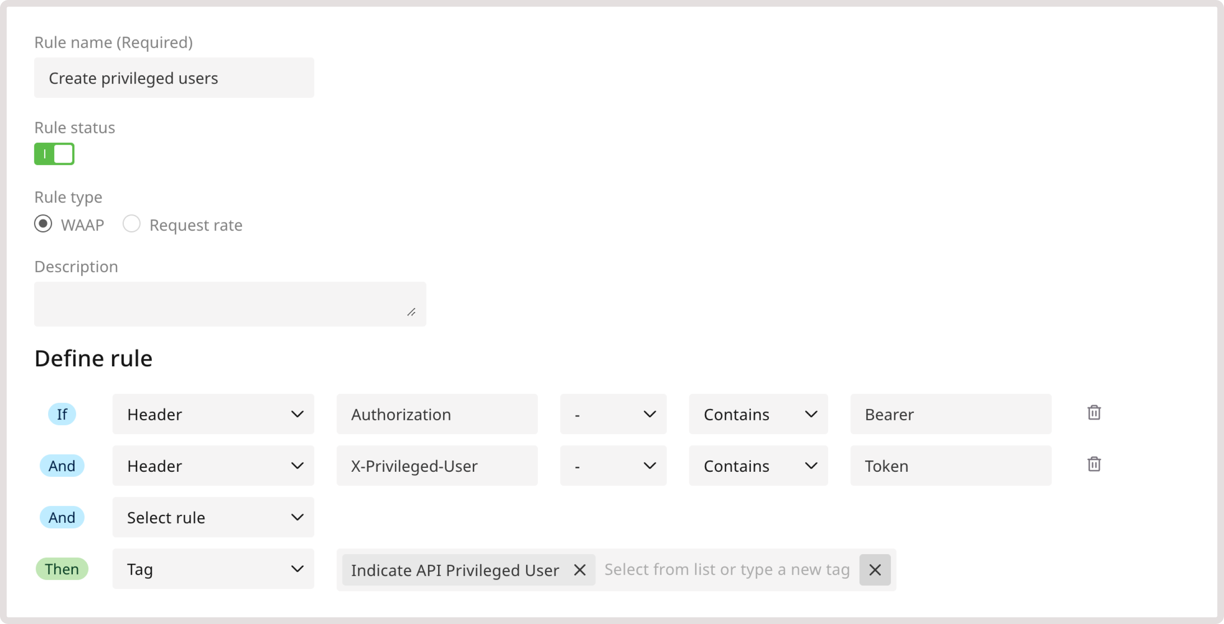
Task: Clear the tag selection field
Action: tap(875, 570)
